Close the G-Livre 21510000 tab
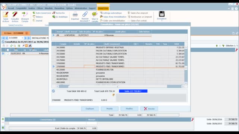The height and width of the screenshot is (134, 239). coord(27,33)
